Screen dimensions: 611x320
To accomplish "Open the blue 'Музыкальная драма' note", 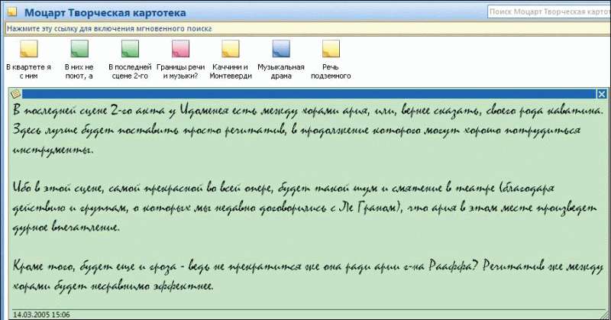I will (281, 50).
